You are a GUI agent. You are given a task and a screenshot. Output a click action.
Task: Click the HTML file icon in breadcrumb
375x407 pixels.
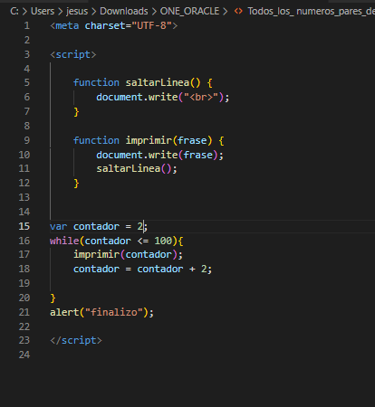(238, 11)
